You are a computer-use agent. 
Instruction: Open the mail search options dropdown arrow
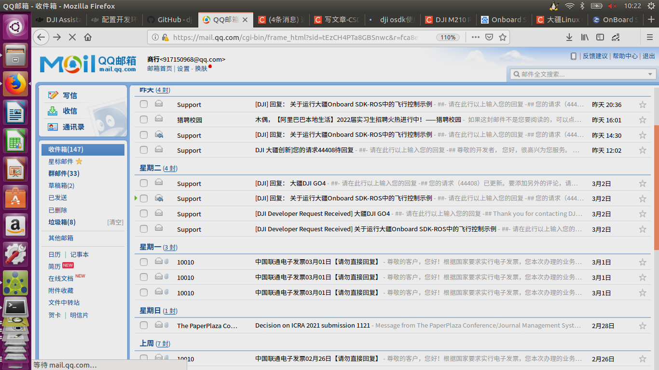click(650, 74)
